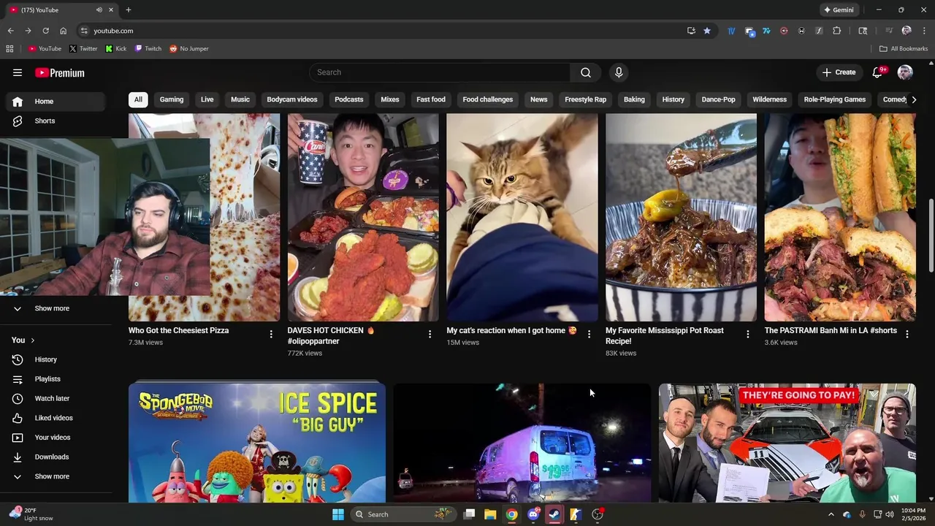Open Steam from the taskbar

pos(554,514)
